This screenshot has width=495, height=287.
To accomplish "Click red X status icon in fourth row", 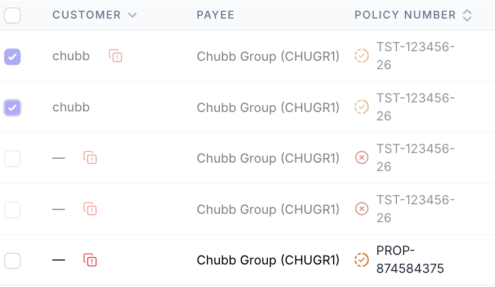I will pos(362,209).
